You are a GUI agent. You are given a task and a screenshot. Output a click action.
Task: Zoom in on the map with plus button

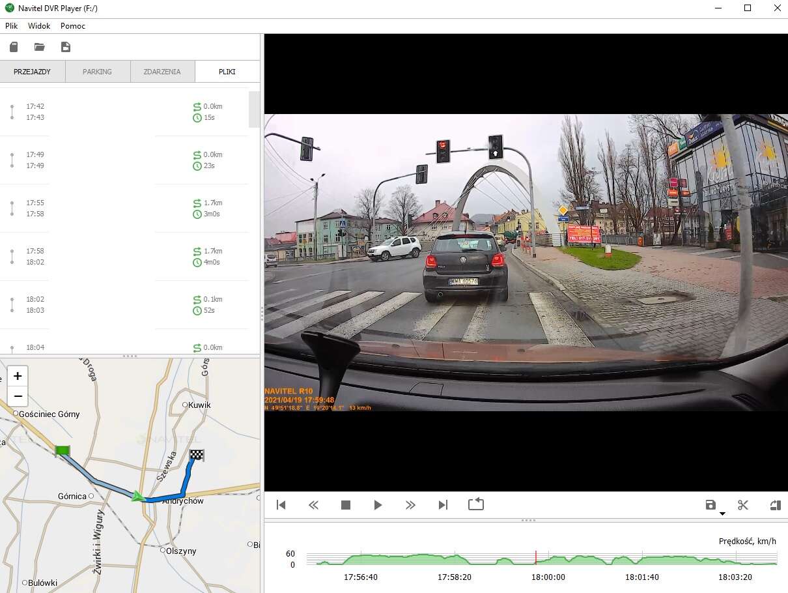(18, 376)
